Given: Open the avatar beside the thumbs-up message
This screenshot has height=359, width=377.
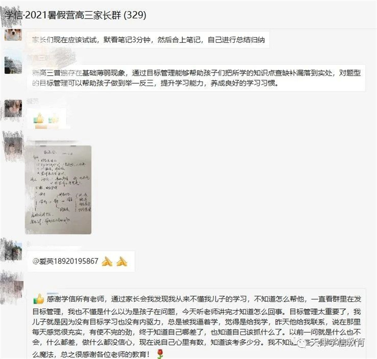Looking at the screenshot, I should tap(13, 108).
